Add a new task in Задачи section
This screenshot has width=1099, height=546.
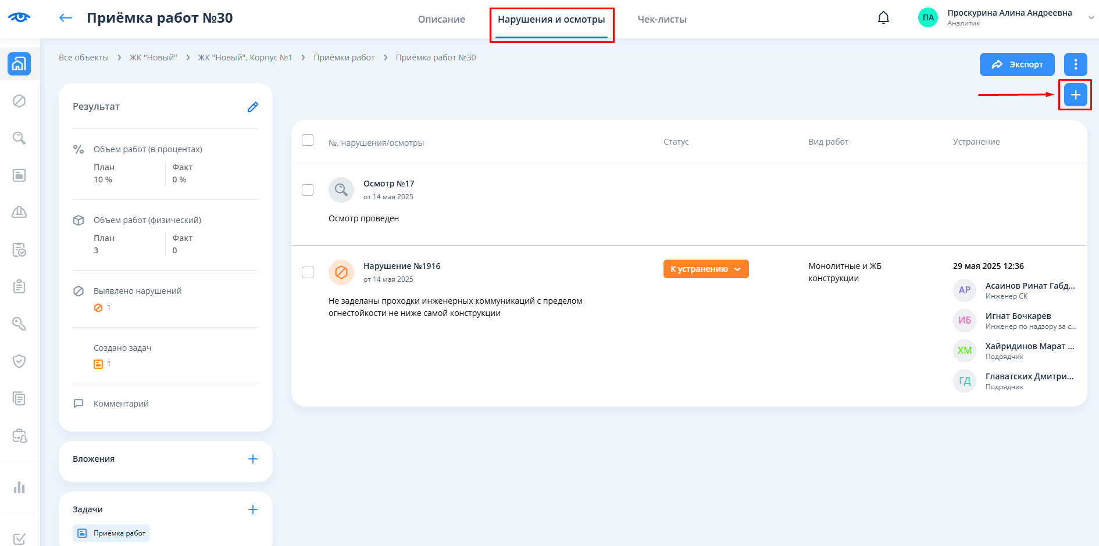pyautogui.click(x=252, y=509)
